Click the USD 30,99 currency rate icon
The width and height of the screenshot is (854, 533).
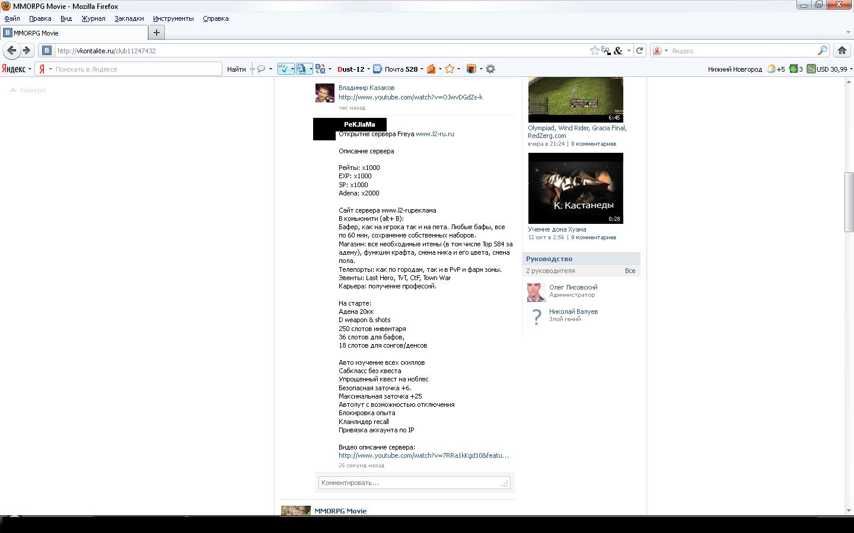[811, 69]
